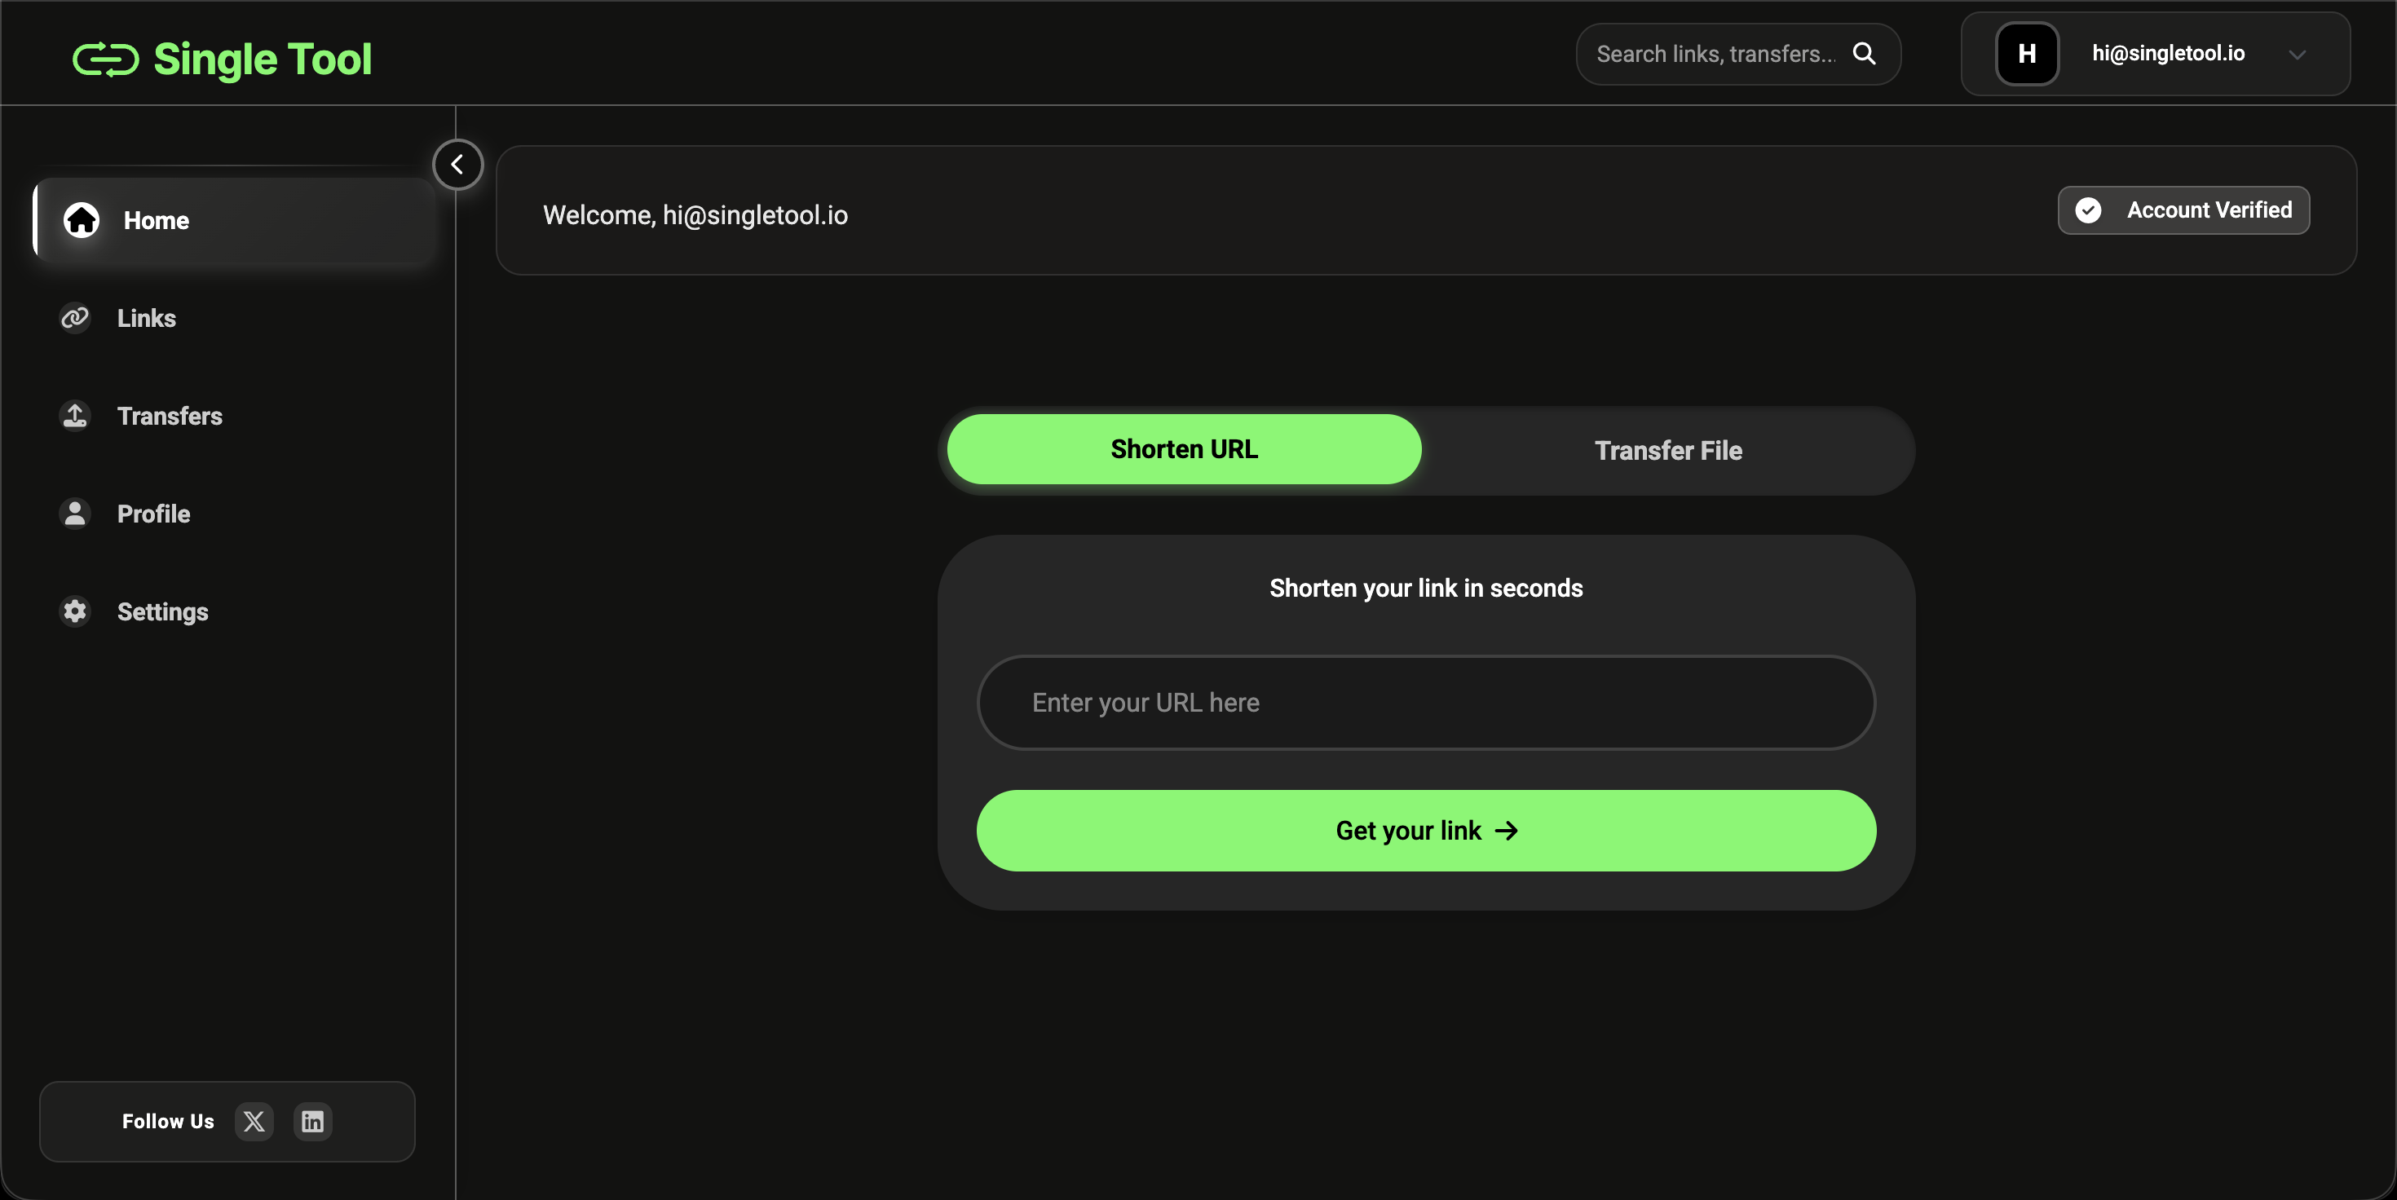Viewport: 2397px width, 1200px height.
Task: Expand the account dropdown chevron
Action: pos(2297,55)
